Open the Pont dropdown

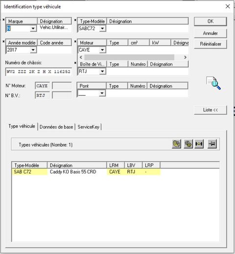coord(102,93)
